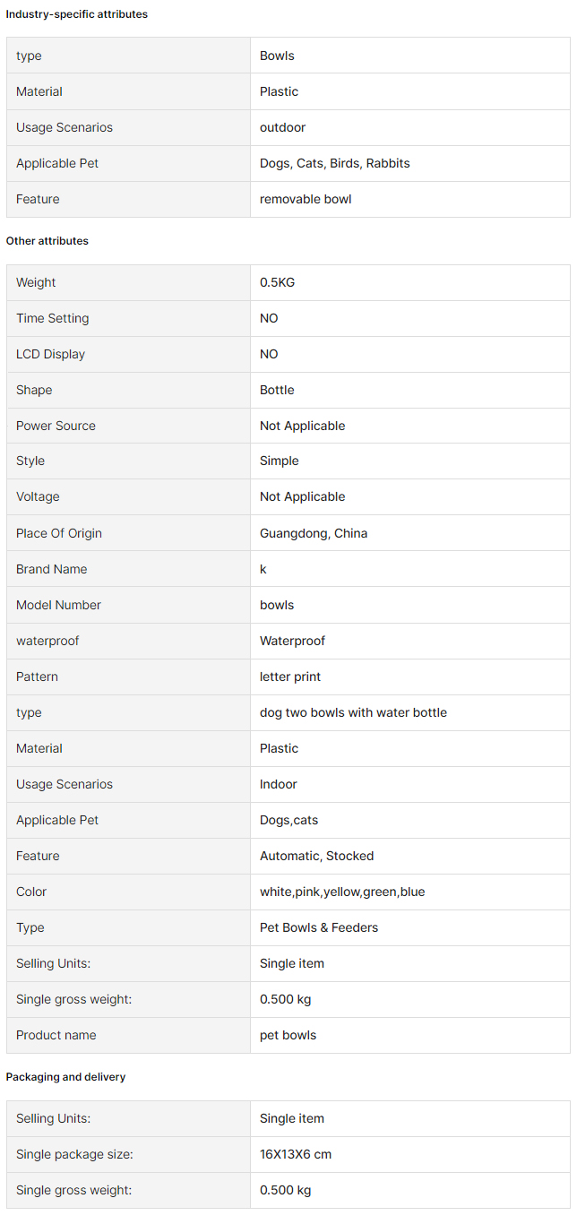Click the 'LCD Display' label cell
Screen dimensions: 577x1224
(128, 354)
